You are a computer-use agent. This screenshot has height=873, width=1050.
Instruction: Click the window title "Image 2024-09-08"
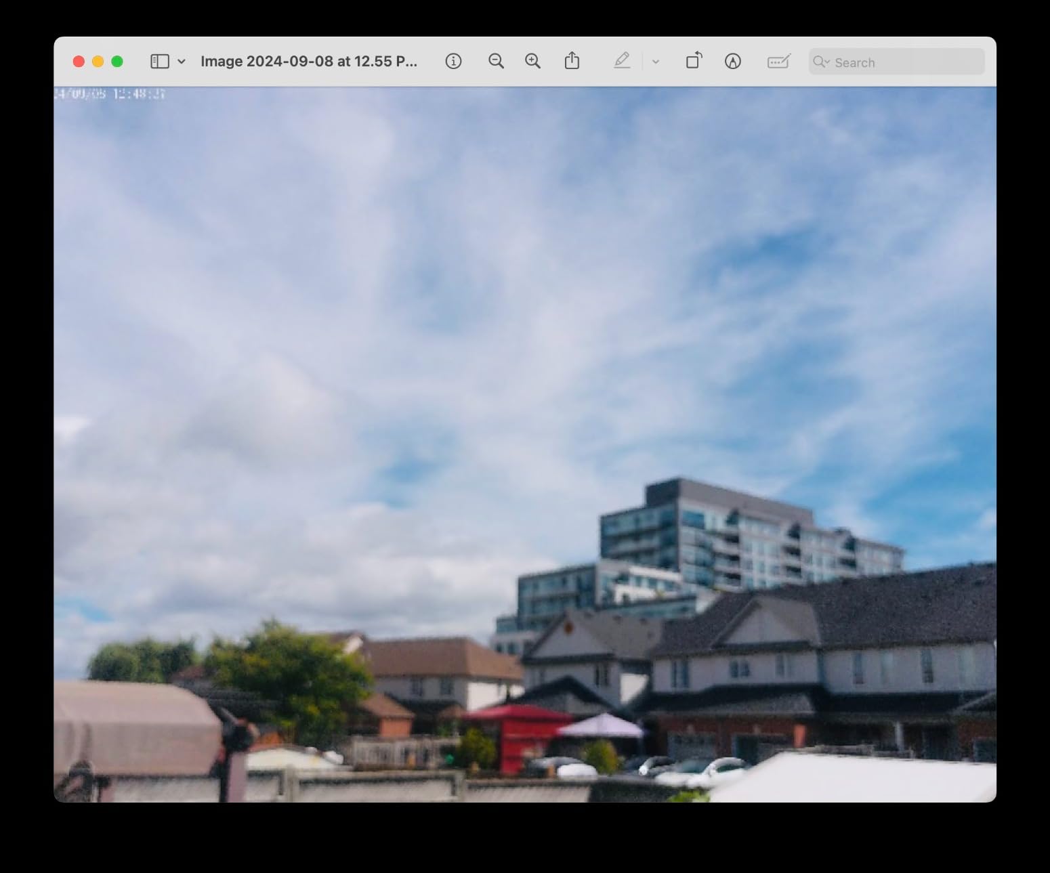pyautogui.click(x=308, y=62)
